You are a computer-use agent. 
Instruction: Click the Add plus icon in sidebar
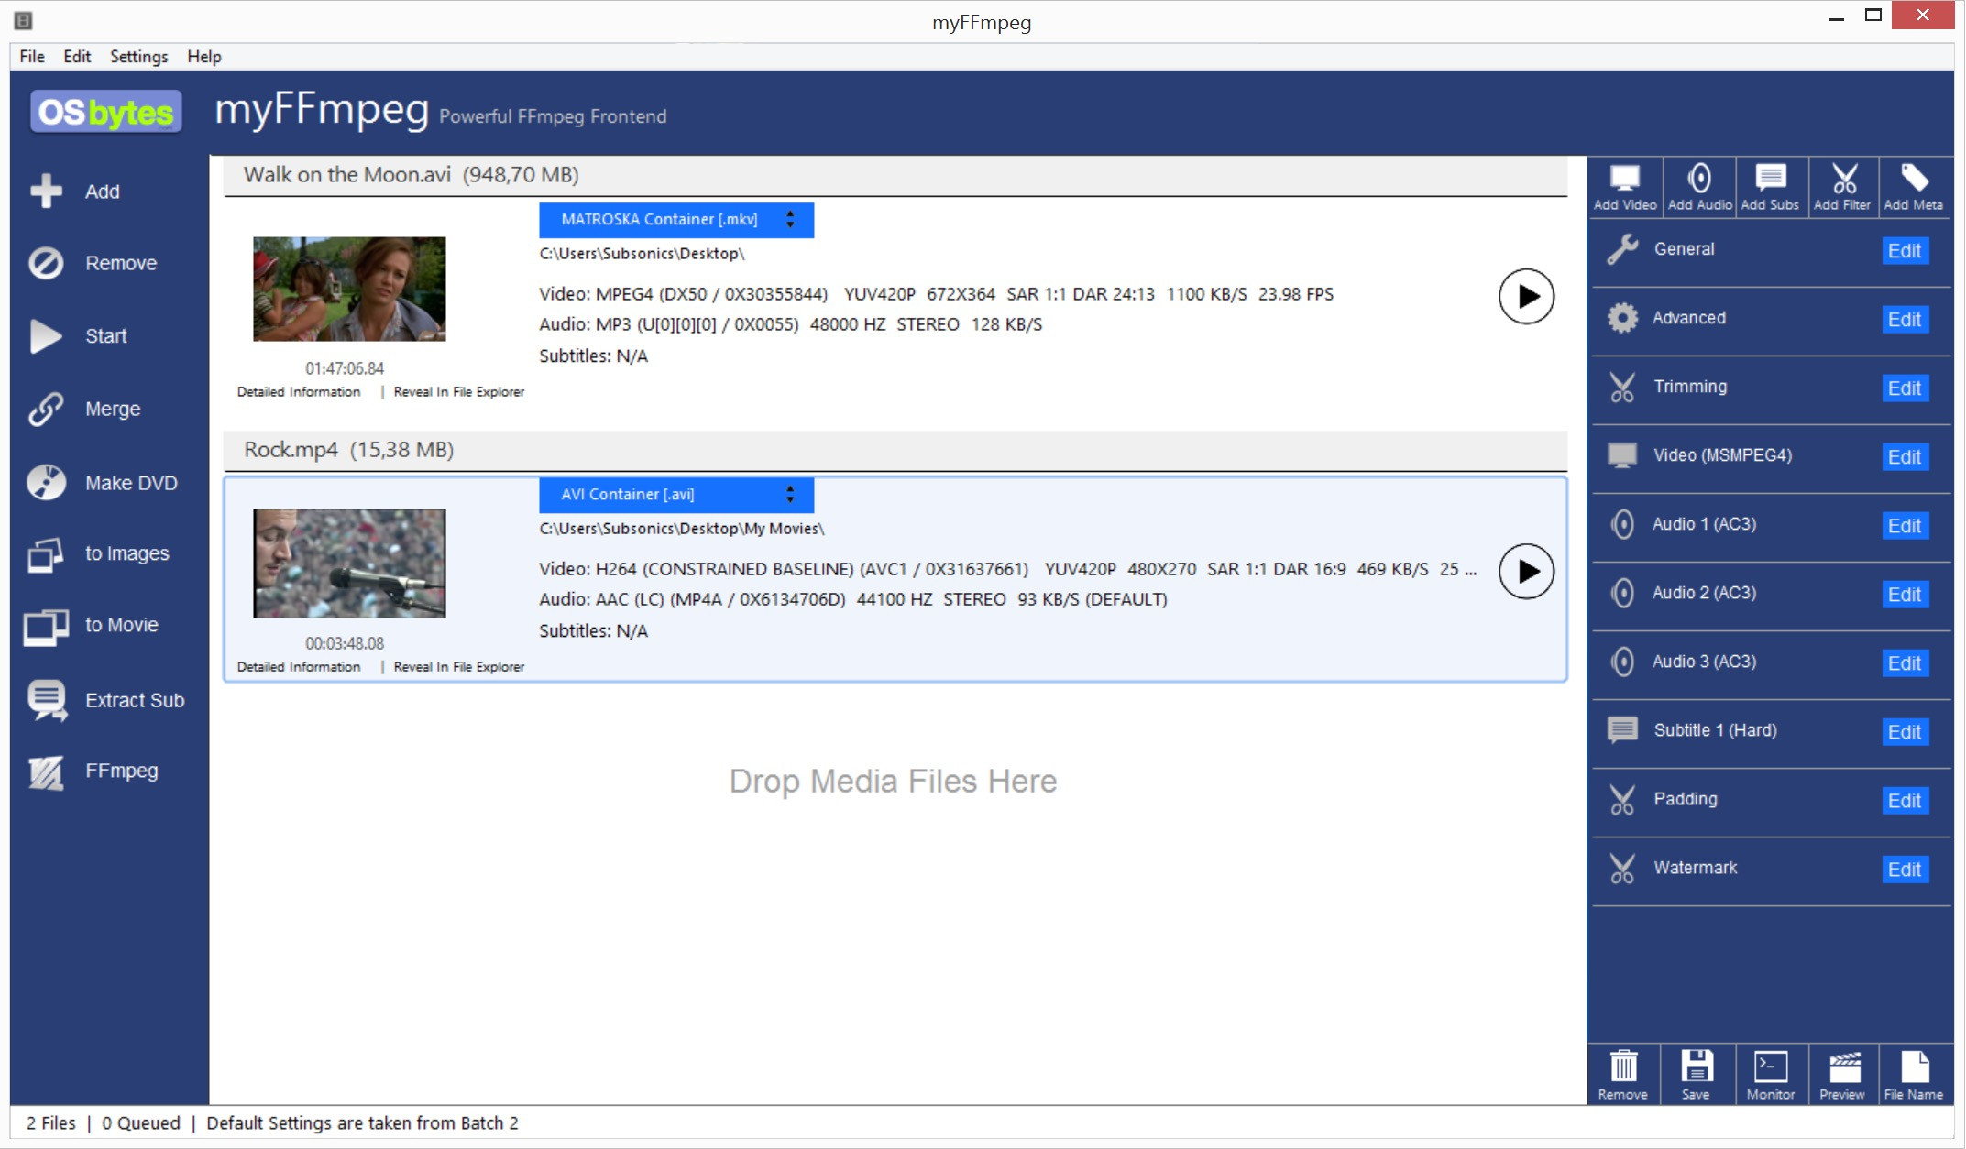[46, 191]
